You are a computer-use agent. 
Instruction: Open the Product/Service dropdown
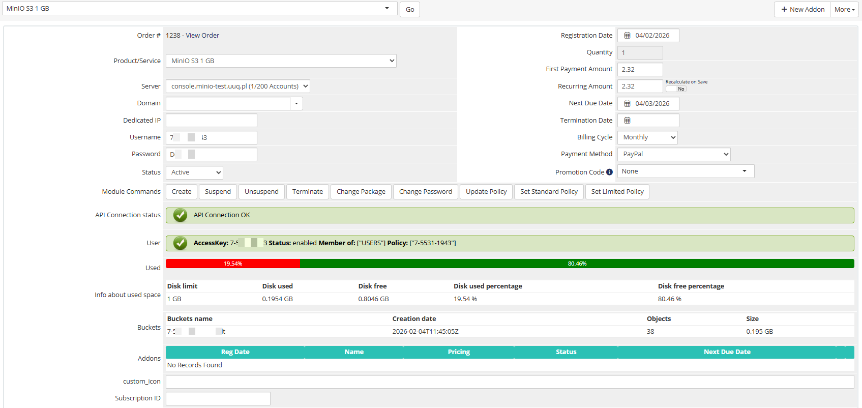pyautogui.click(x=281, y=61)
